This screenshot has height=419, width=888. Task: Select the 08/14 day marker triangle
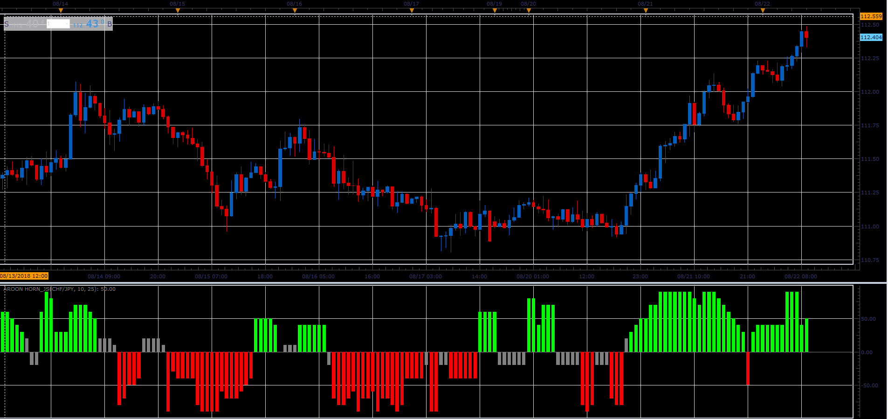pyautogui.click(x=61, y=11)
